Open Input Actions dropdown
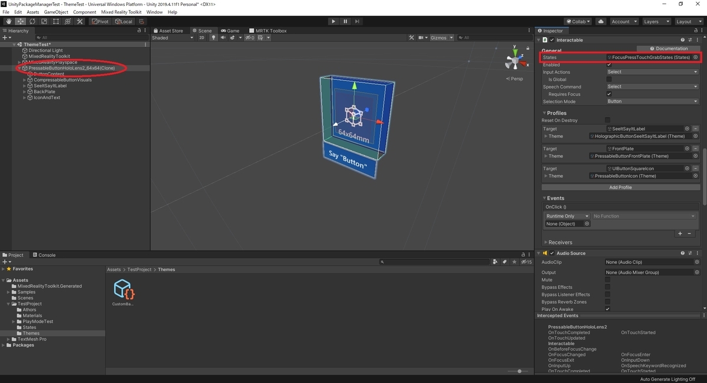The width and height of the screenshot is (707, 383). pos(652,72)
